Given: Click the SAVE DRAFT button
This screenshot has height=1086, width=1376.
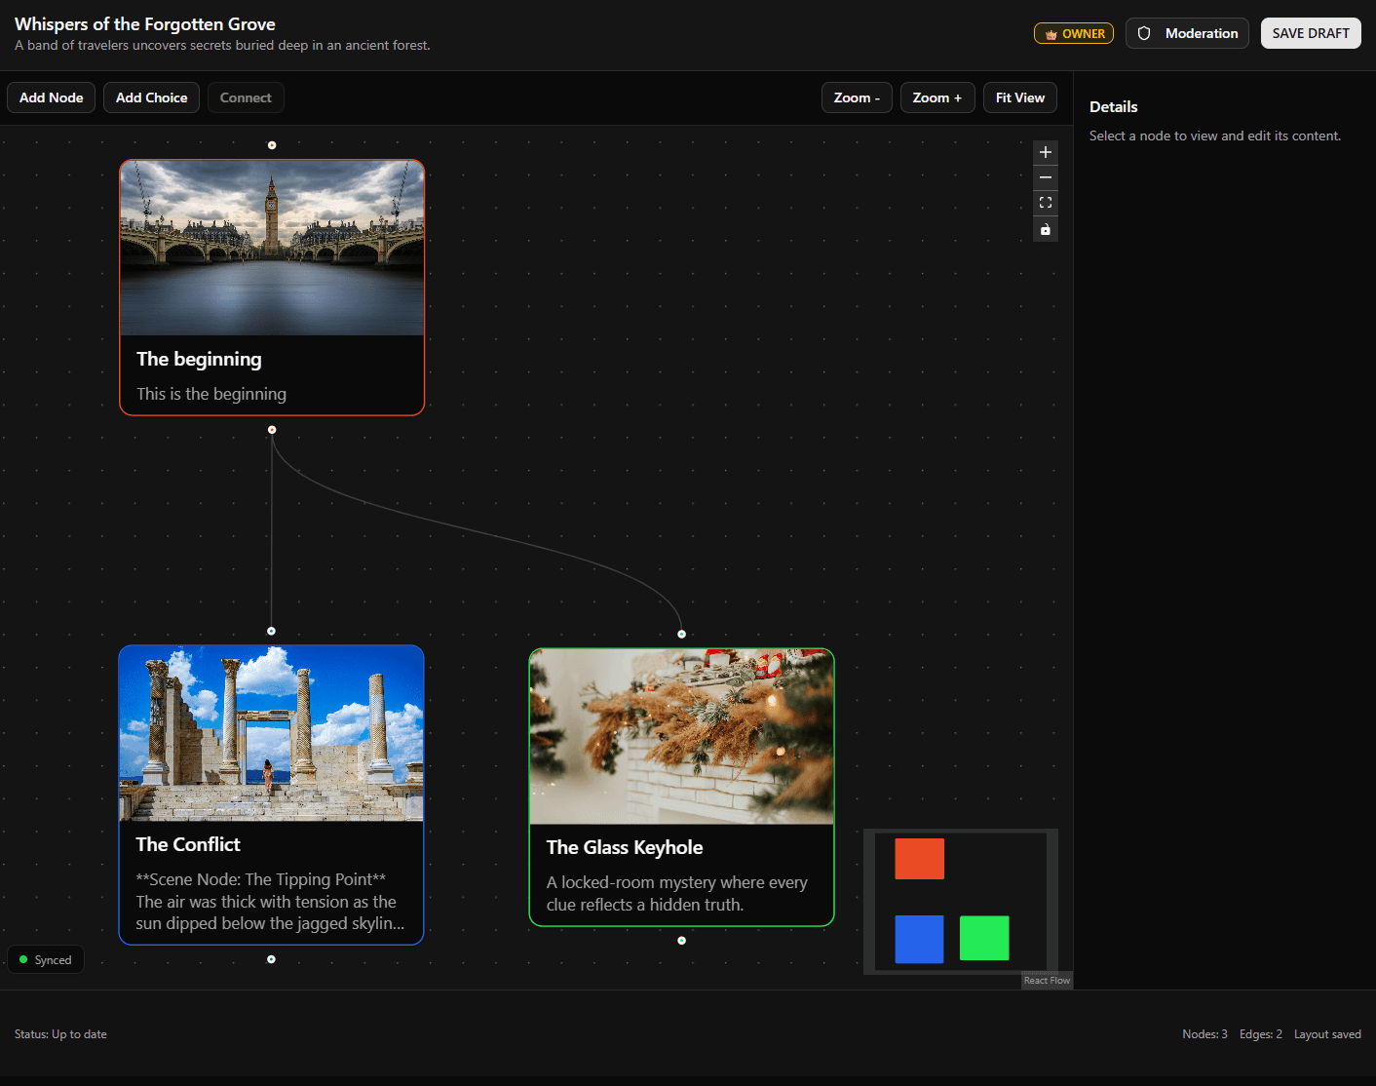Looking at the screenshot, I should coord(1310,32).
